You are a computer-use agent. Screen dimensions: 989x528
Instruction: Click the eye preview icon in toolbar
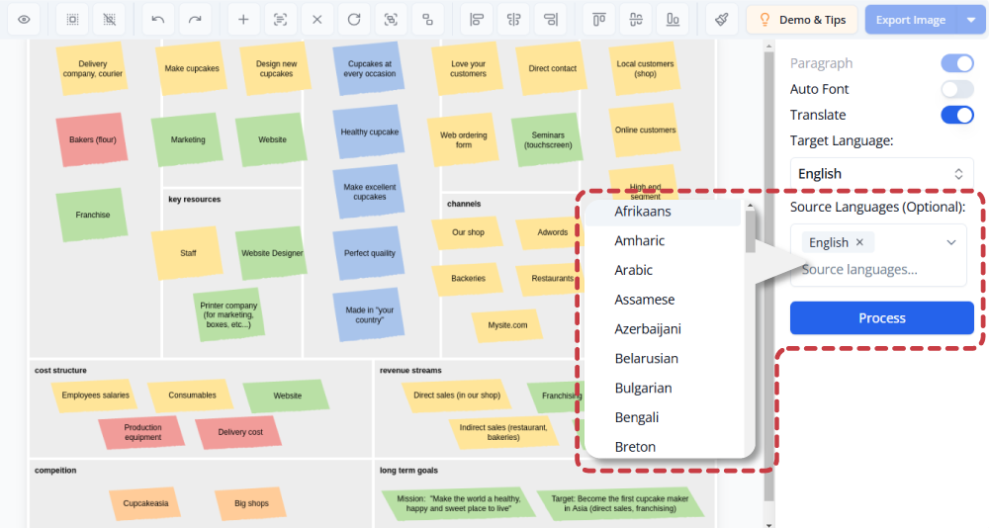click(24, 19)
